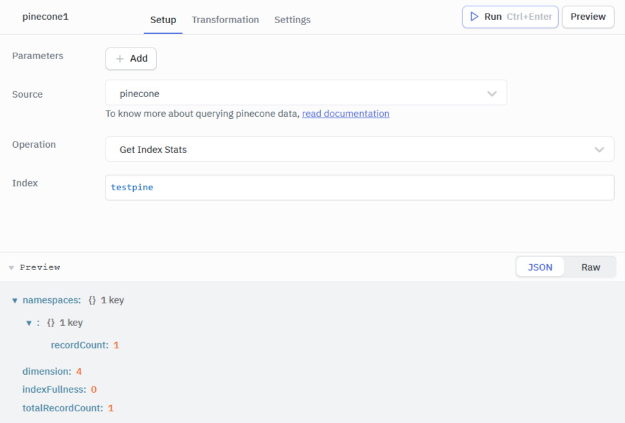Collapse the Preview panel triangle
This screenshot has width=625, height=423.
12,268
